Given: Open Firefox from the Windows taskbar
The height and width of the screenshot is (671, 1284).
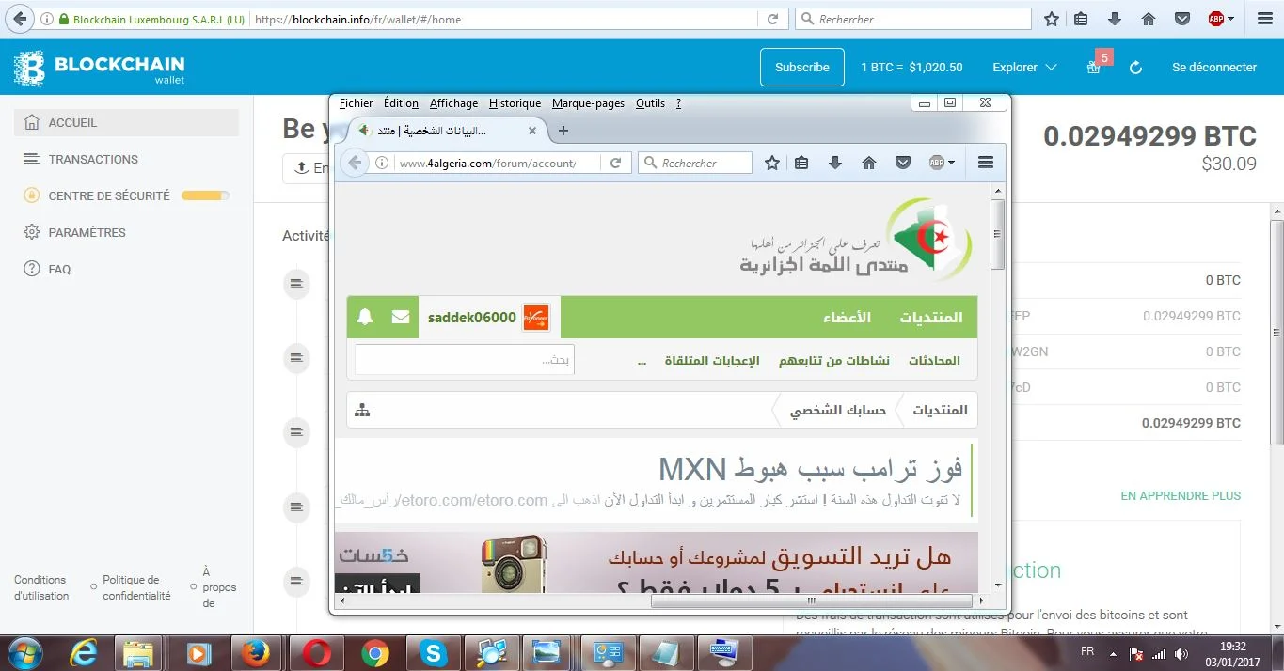Looking at the screenshot, I should [254, 652].
